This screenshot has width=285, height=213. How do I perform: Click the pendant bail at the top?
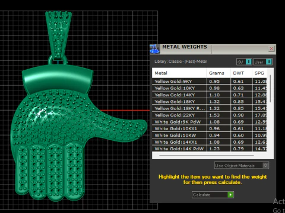click(x=58, y=34)
